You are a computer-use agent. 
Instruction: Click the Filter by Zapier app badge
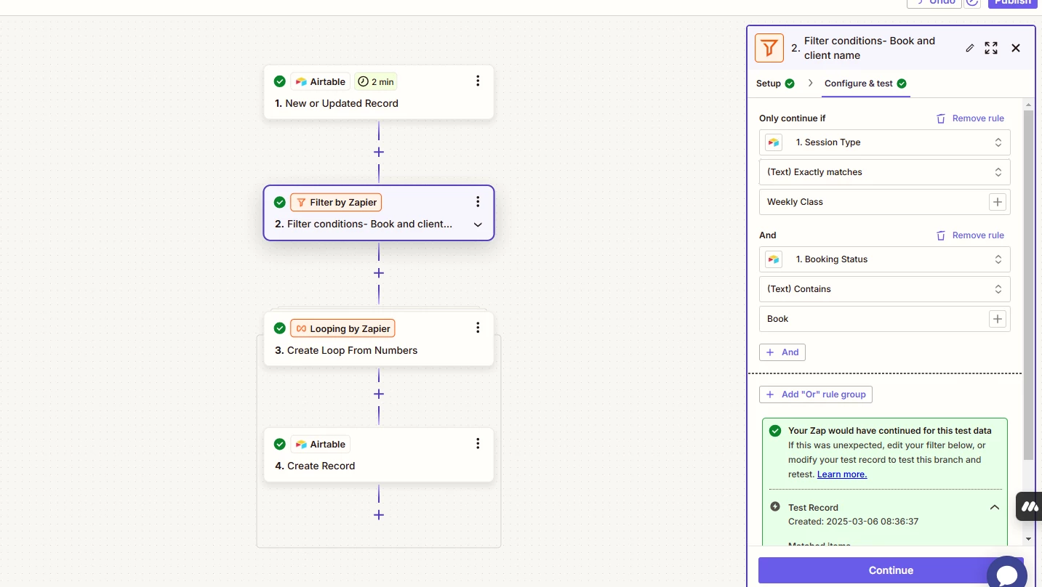[336, 202]
